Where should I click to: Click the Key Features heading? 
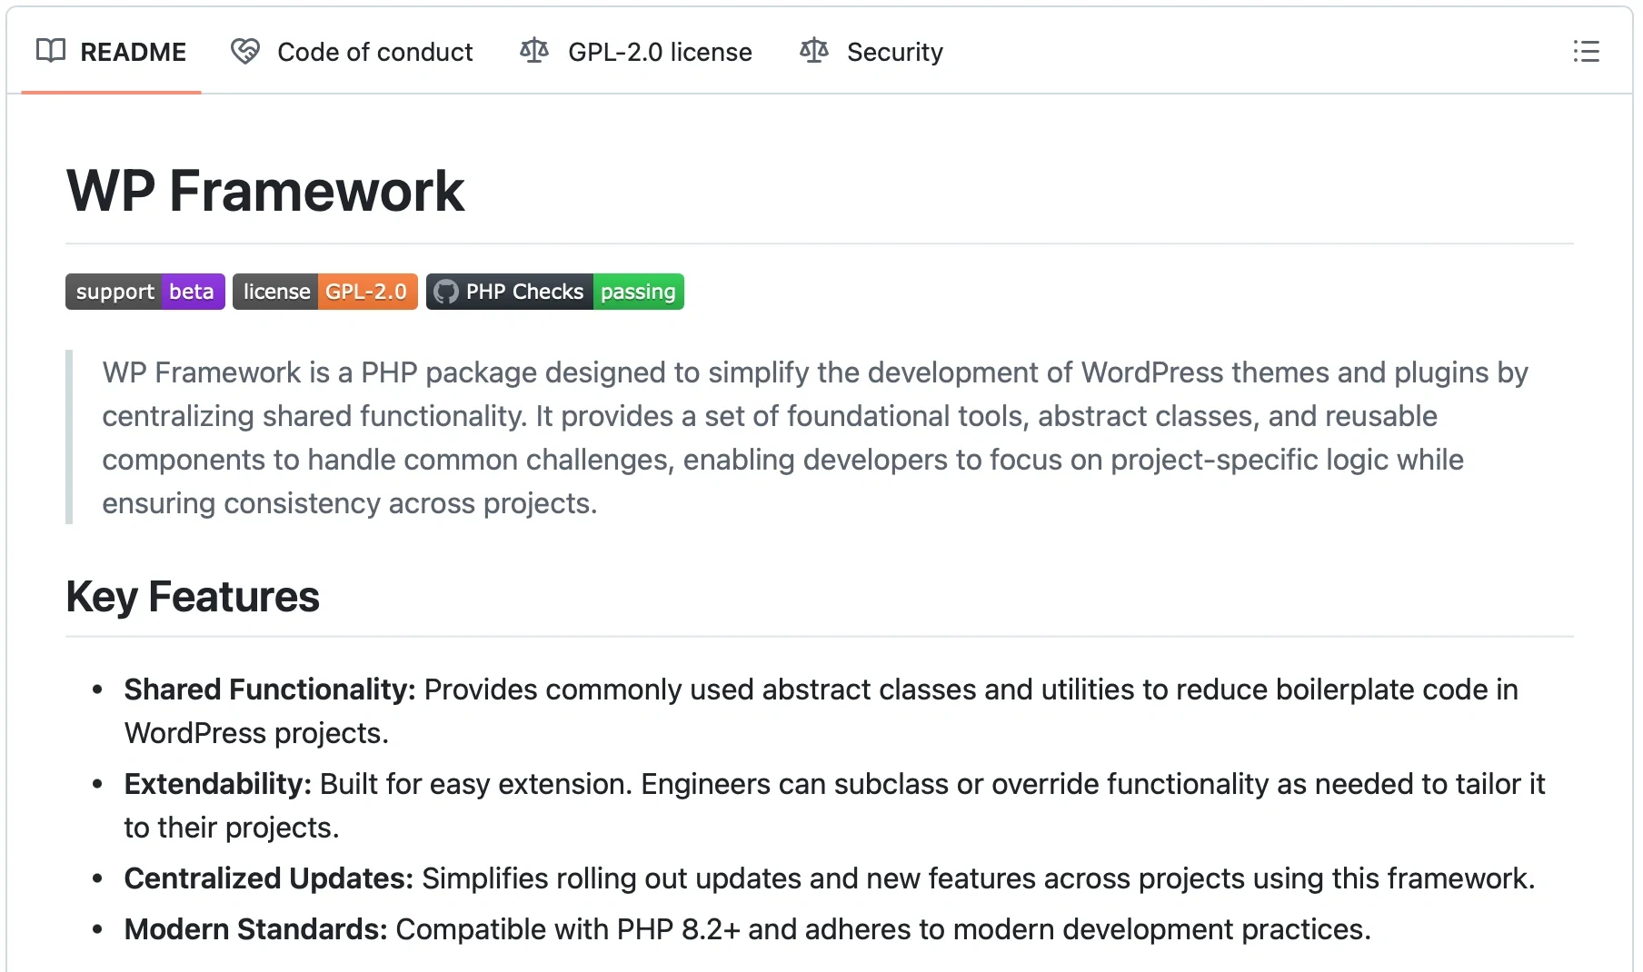pos(193,597)
